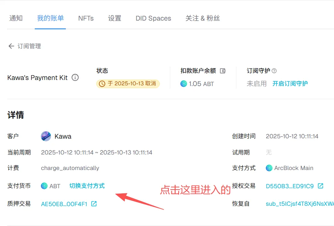
Task: Open external link icon after D550B3...ED91C9
Action: pyautogui.click(x=320, y=186)
